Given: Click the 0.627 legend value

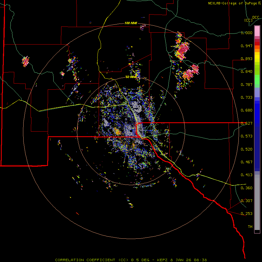Looking at the screenshot, I should 247,123.
